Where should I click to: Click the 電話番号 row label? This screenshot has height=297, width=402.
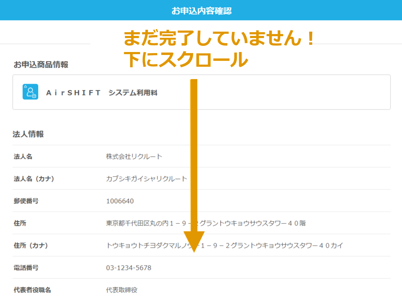click(26, 268)
